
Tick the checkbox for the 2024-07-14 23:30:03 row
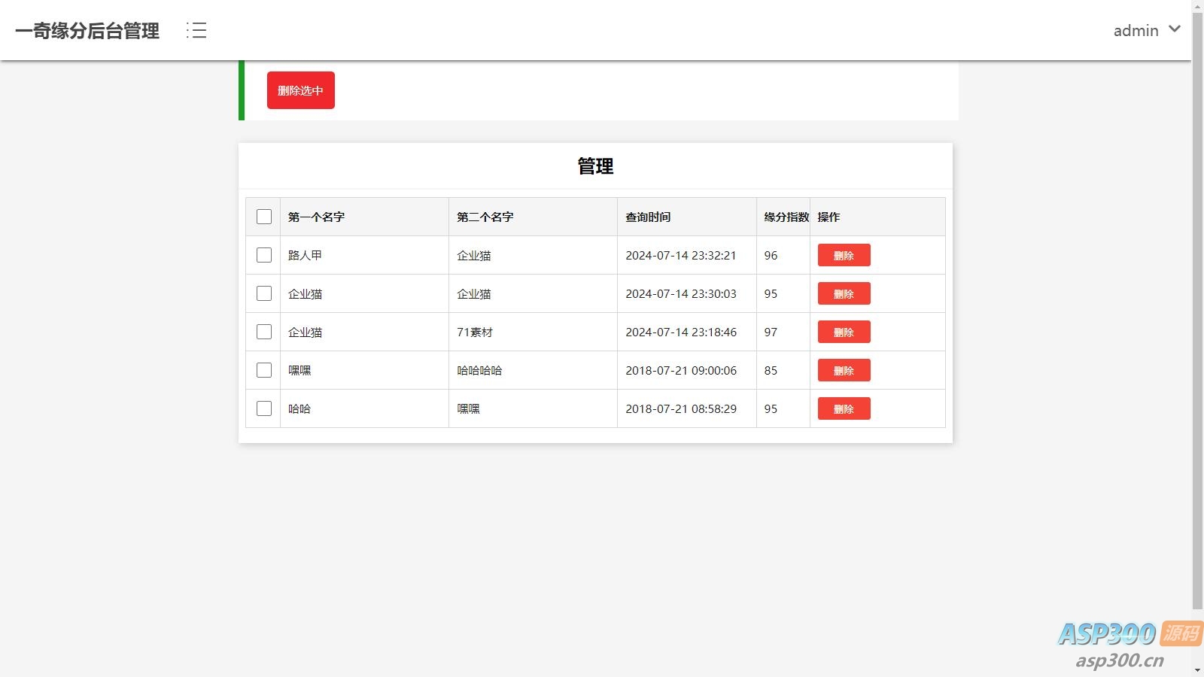(264, 293)
